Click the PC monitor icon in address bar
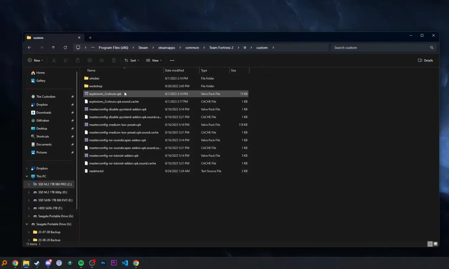Screen dimensions: 449x269 point(78,47)
